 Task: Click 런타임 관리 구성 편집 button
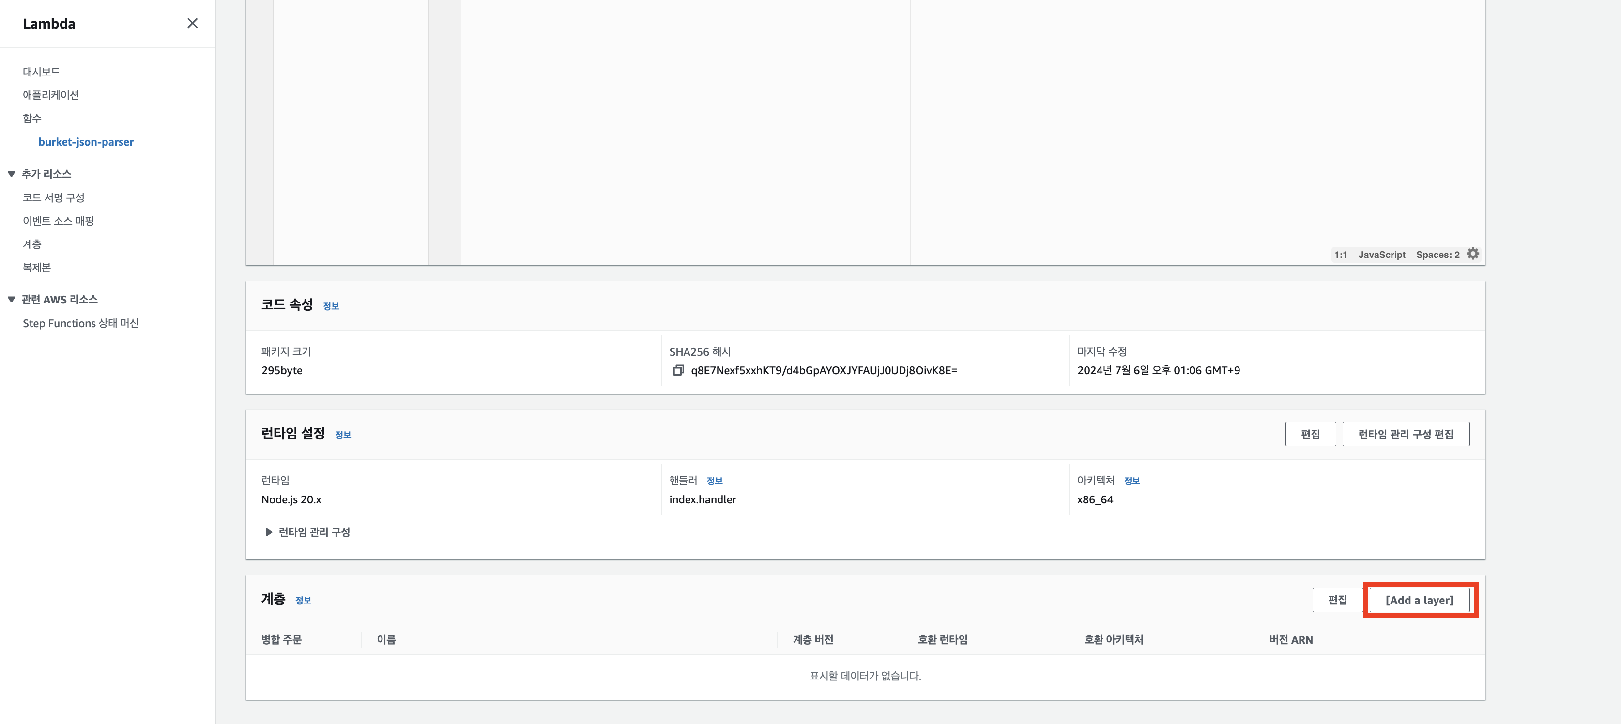click(x=1405, y=434)
